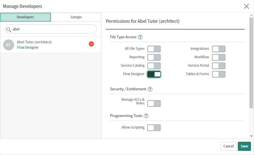The width and height of the screenshot is (254, 155).
Task: Click the Programming Tools help icon
Action: coord(146,116)
